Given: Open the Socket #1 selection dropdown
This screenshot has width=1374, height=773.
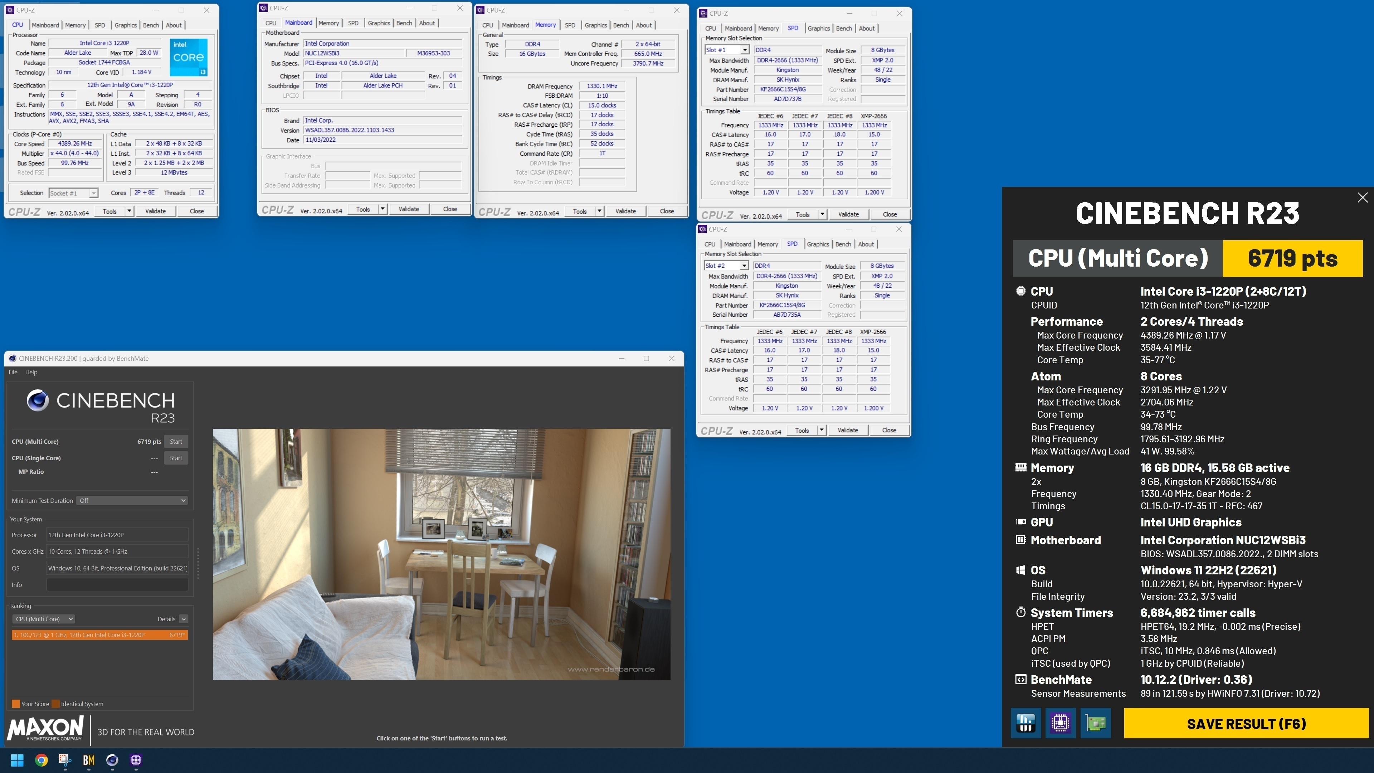Looking at the screenshot, I should tap(73, 193).
